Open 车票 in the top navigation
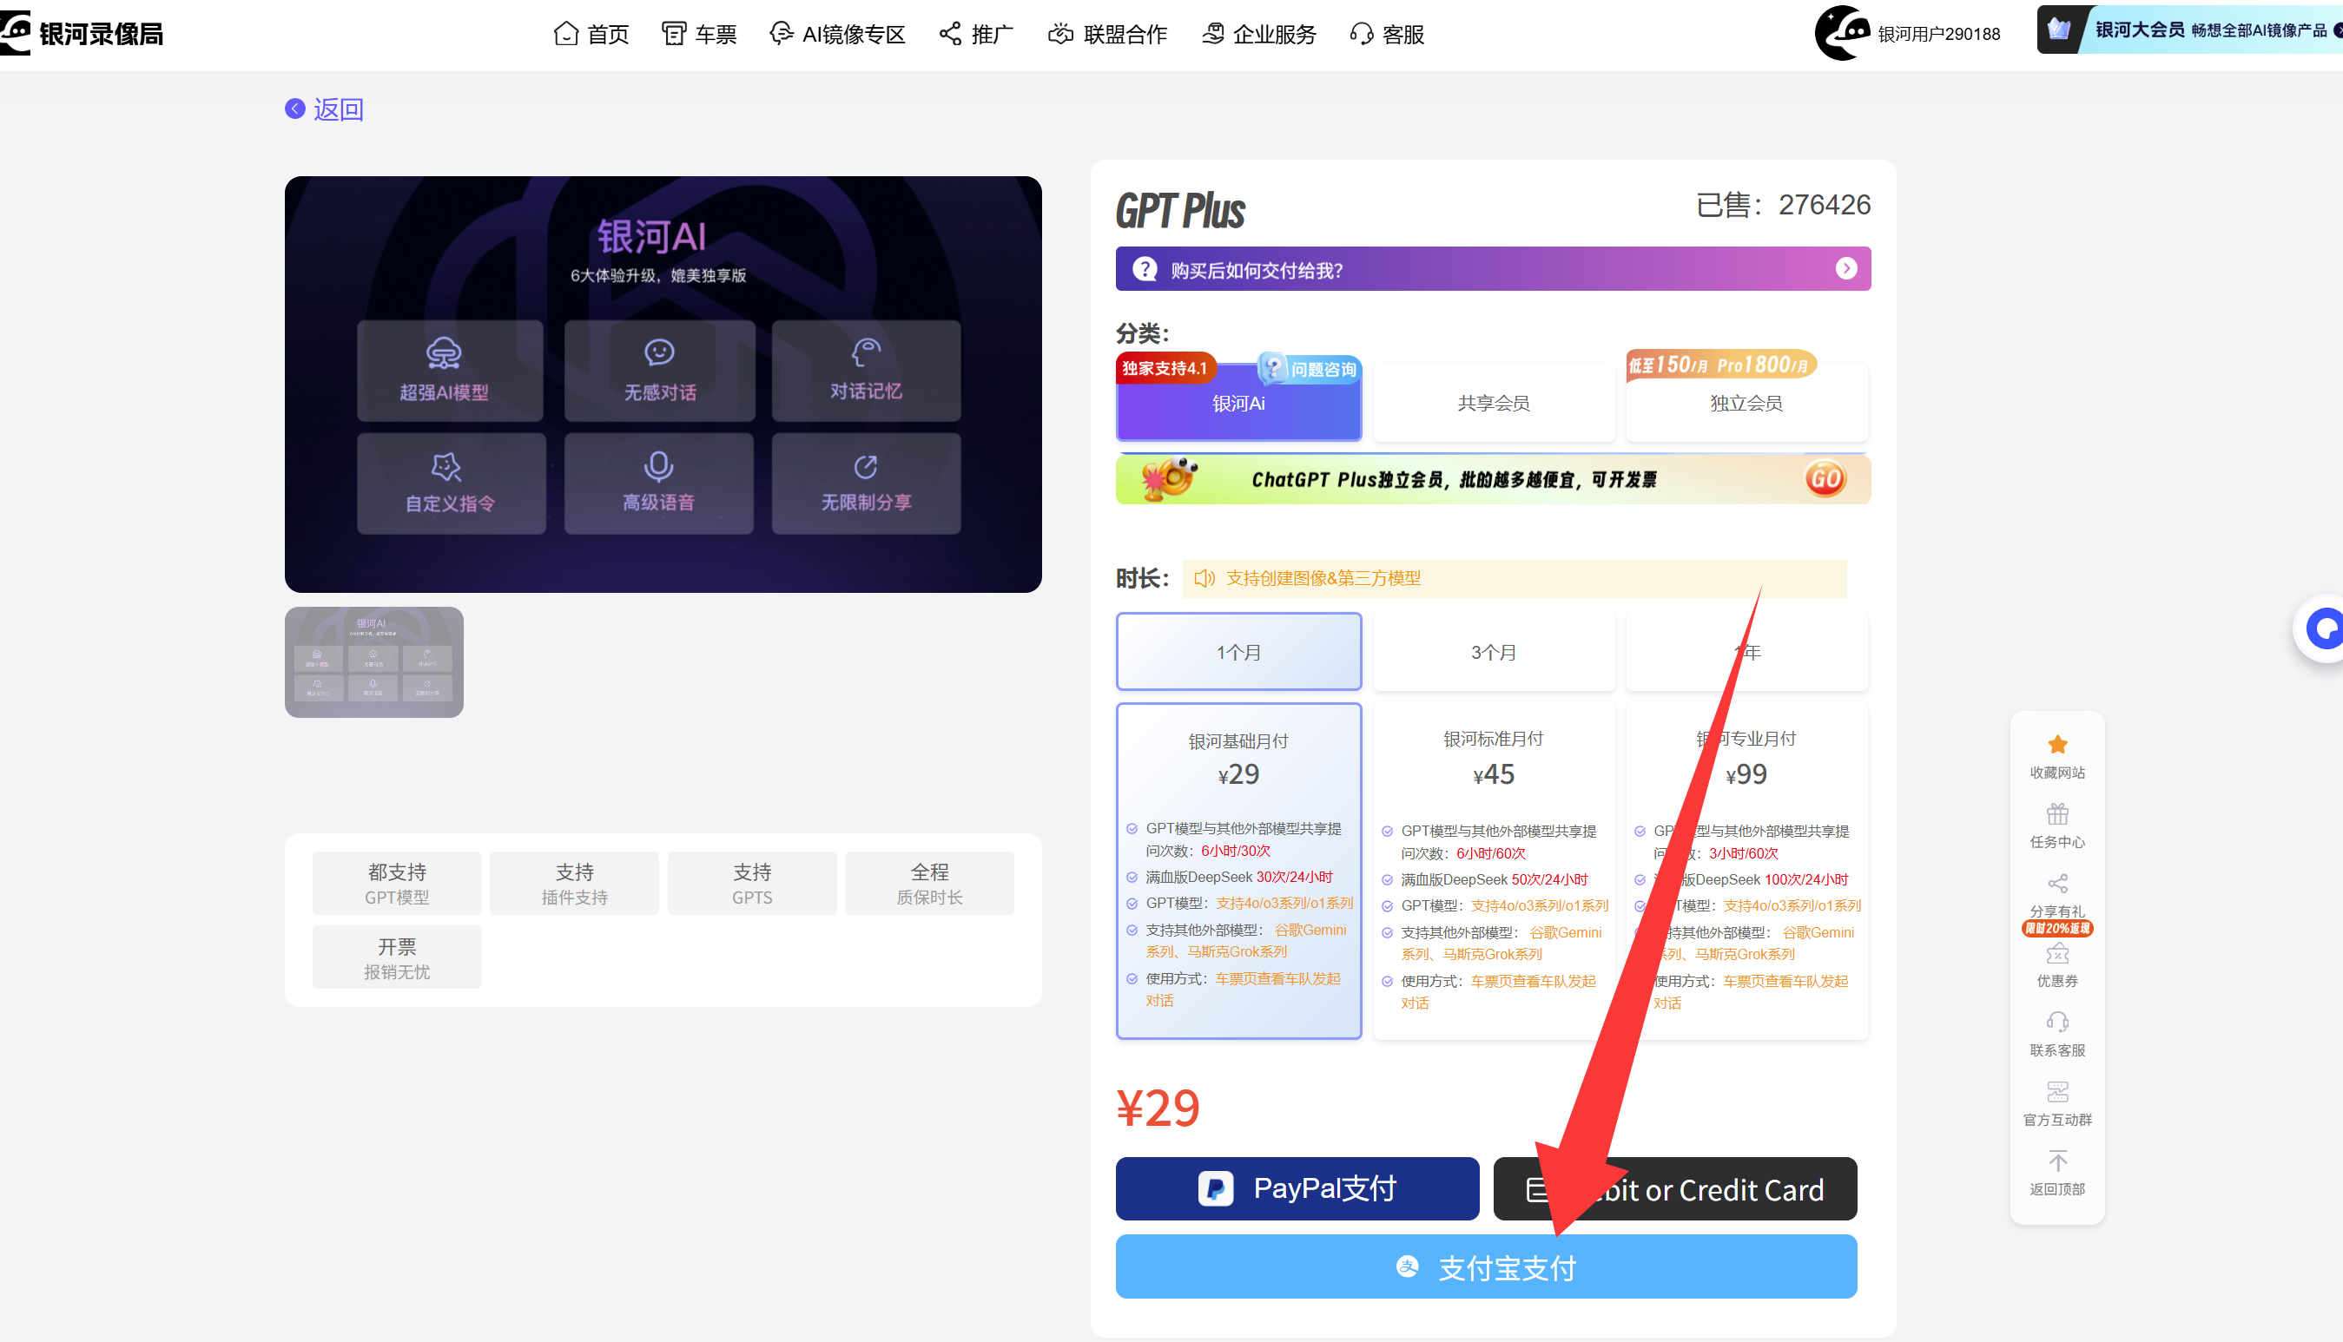This screenshot has width=2343, height=1342. click(x=699, y=34)
